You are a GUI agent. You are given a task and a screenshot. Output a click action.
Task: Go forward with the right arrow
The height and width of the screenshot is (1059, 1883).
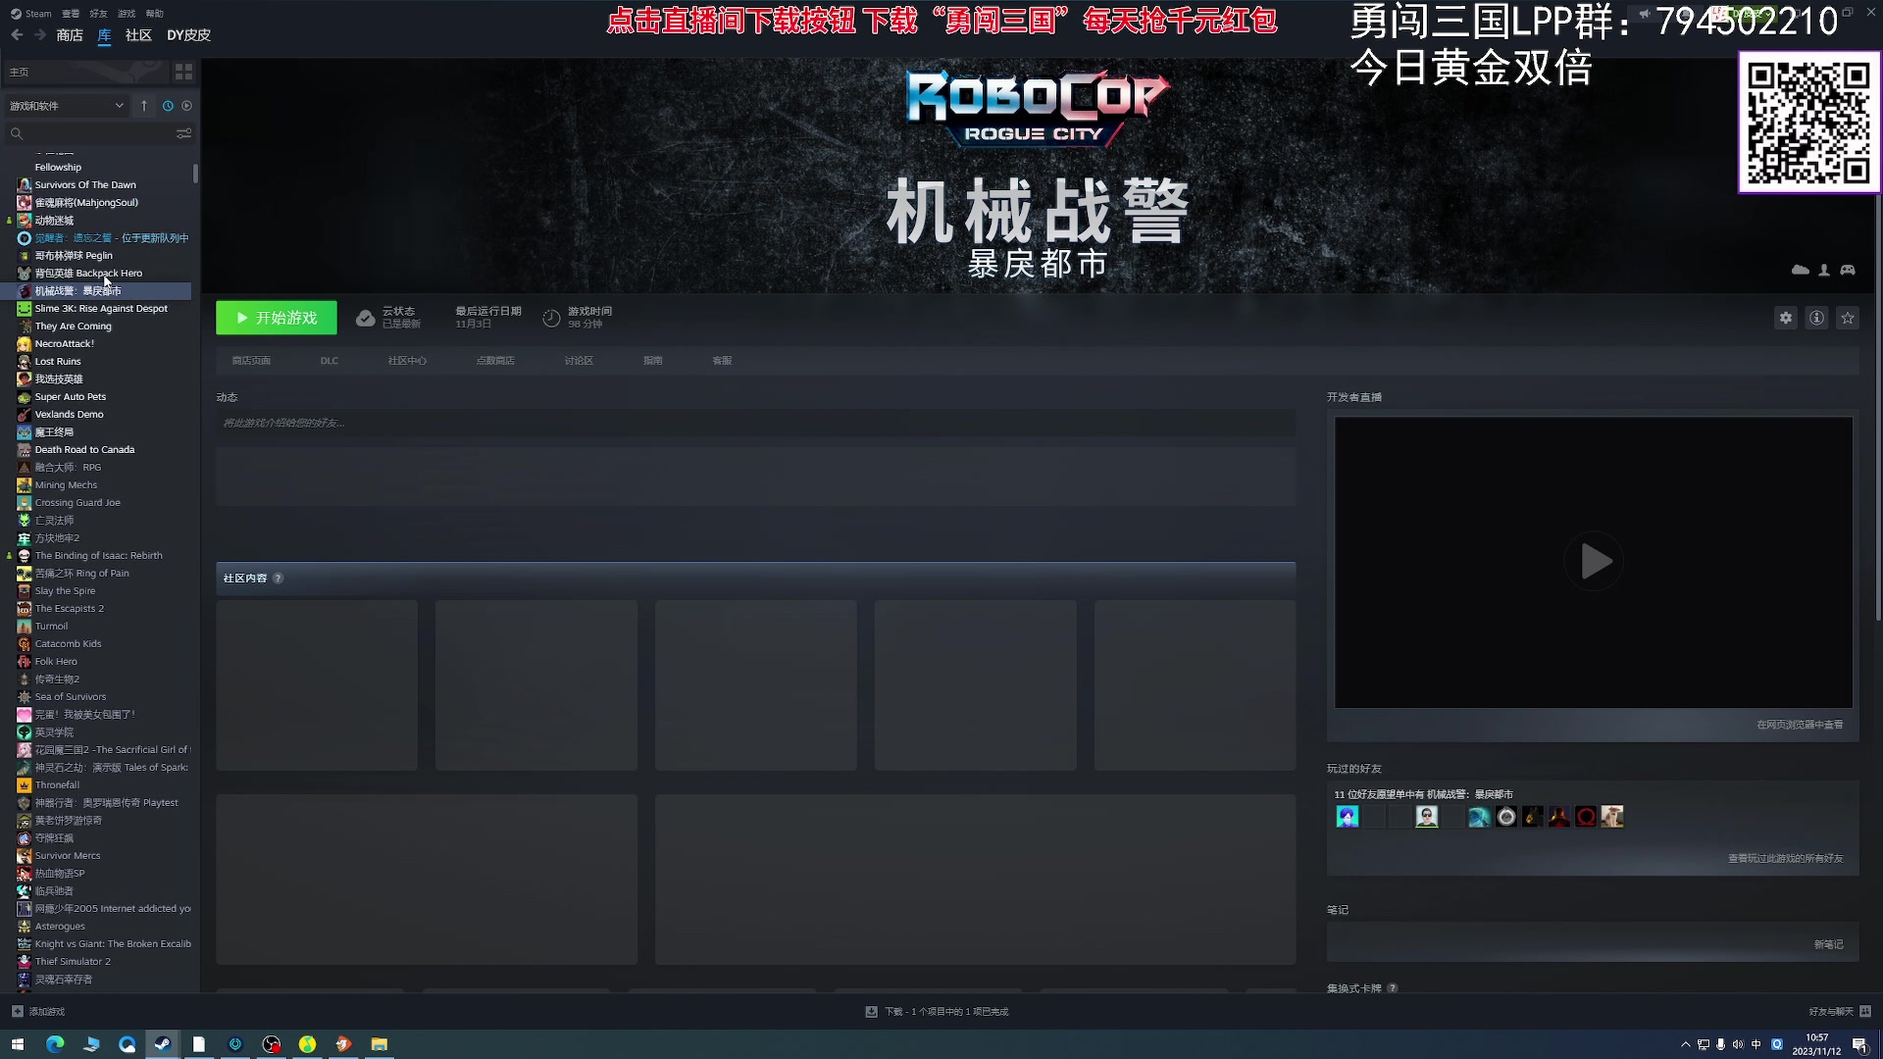pyautogui.click(x=40, y=35)
